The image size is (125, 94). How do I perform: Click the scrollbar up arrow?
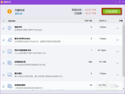click(123, 24)
